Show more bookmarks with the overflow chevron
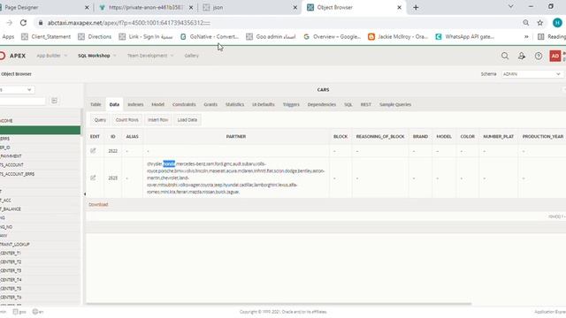This screenshot has width=566, height=318. tap(526, 36)
